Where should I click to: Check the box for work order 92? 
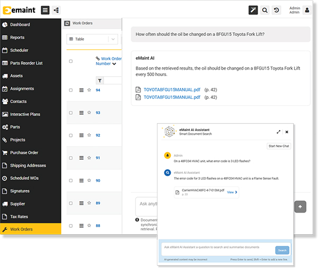click(70, 135)
